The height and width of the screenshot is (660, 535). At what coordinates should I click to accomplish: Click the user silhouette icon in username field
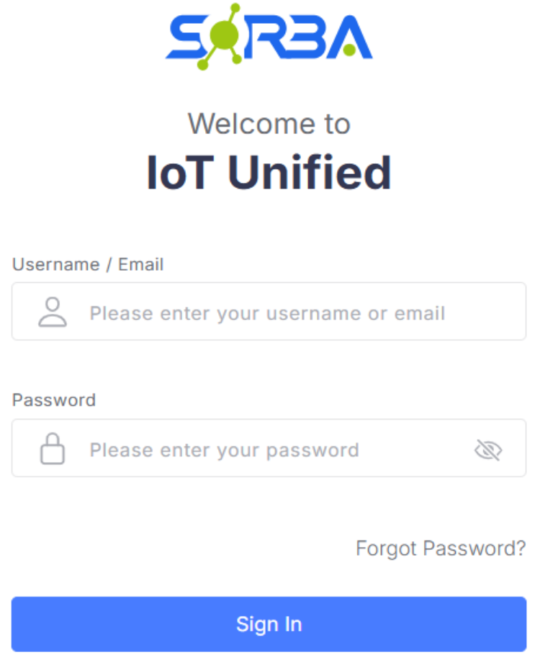(53, 312)
